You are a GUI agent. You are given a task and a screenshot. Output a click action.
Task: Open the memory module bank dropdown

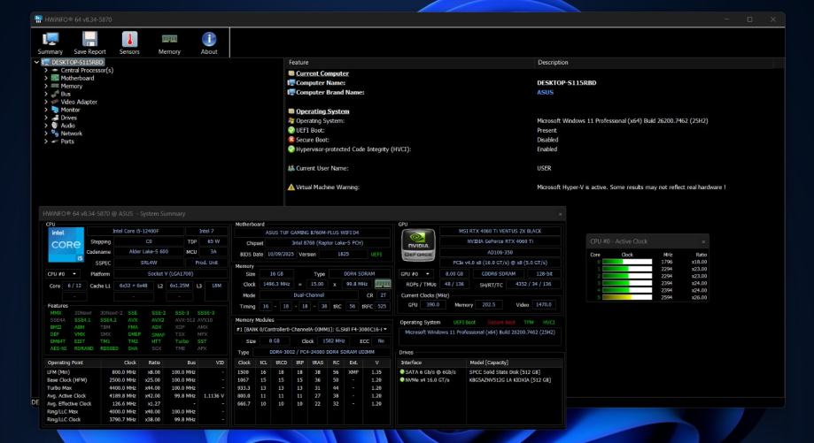click(x=386, y=329)
